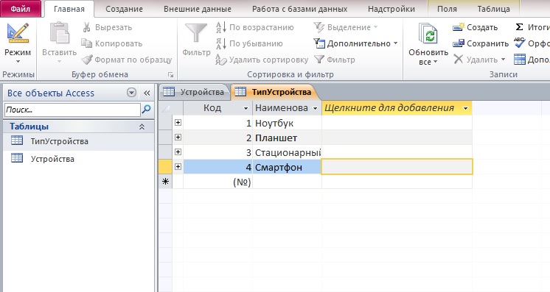This screenshot has height=292, width=550.
Task: Click the Смартфон cell
Action: (x=287, y=167)
